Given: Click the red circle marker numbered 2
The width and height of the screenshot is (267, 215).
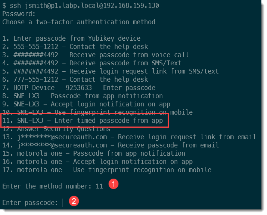Looking at the screenshot, I should [x=74, y=201].
